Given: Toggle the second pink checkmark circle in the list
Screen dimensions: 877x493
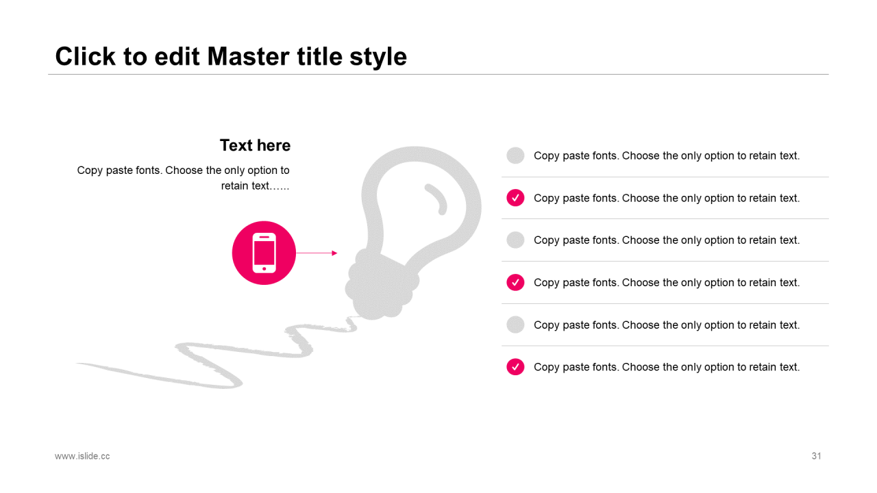Looking at the screenshot, I should click(x=515, y=282).
